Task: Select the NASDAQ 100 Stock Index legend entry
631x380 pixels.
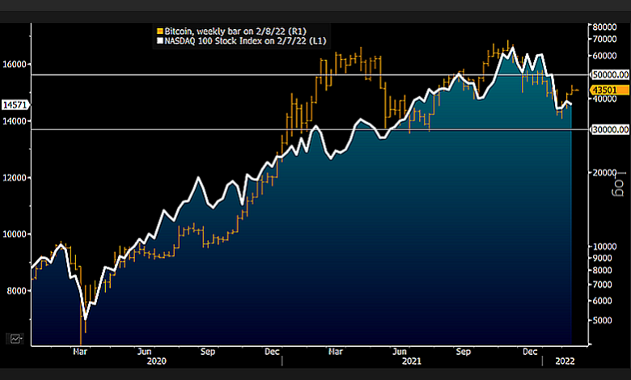Action: [x=244, y=39]
